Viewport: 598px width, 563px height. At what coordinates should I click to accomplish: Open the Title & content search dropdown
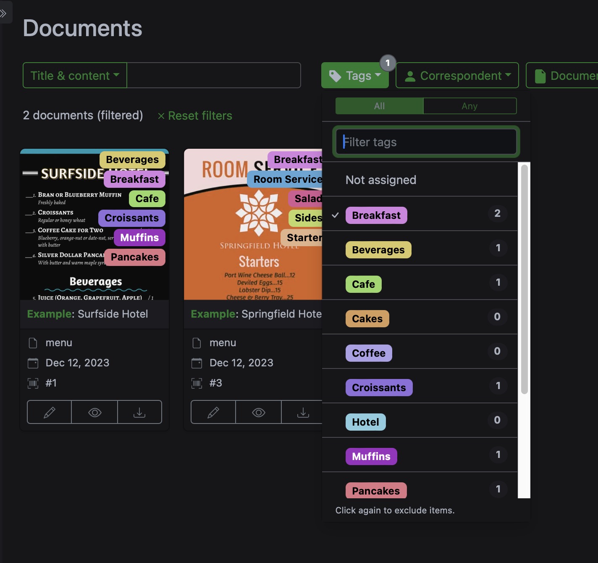click(74, 75)
